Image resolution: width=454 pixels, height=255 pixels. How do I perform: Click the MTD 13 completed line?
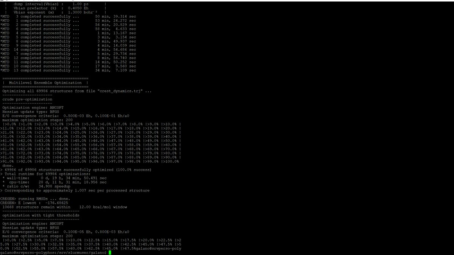pos(68,70)
